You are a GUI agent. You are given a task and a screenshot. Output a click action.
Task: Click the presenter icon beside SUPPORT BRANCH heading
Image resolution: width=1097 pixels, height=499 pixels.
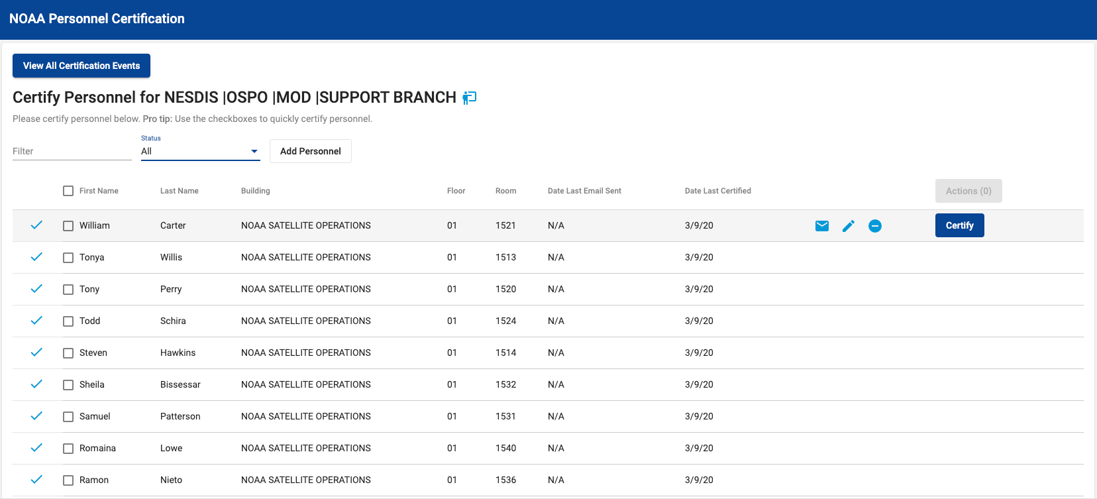tap(470, 97)
